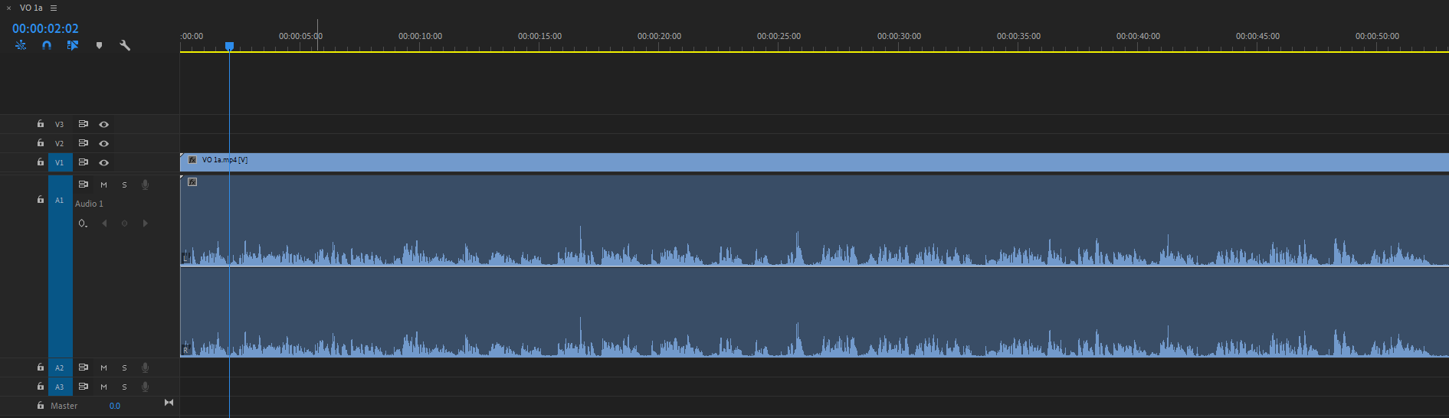Mute track A2

[104, 367]
